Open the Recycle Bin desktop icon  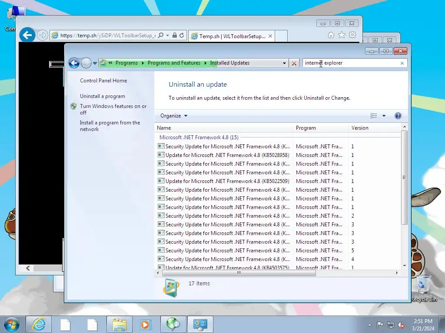pyautogui.click(x=423, y=288)
